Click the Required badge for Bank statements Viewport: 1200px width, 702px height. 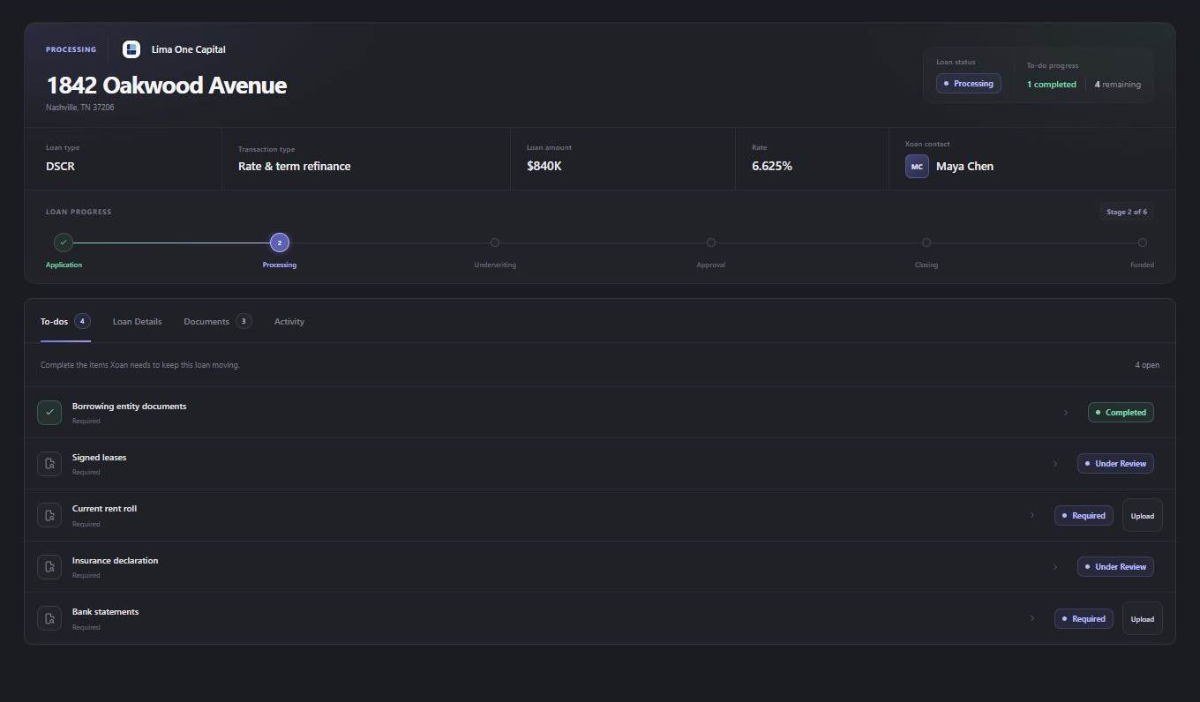[x=1084, y=619]
